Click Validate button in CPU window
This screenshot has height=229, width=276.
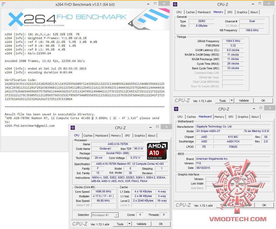pyautogui.click(x=141, y=224)
